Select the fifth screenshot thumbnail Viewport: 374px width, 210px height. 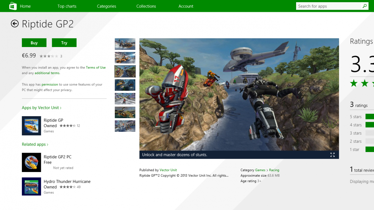(x=125, y=99)
